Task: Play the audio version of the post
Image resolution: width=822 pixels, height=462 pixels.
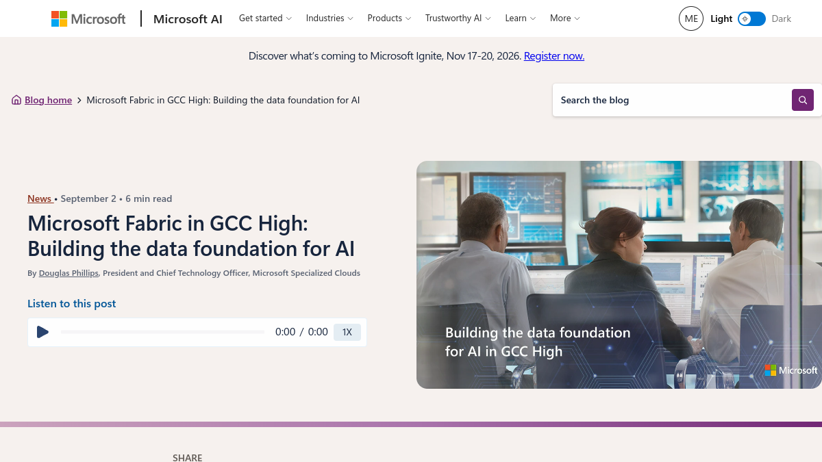Action: click(42, 332)
